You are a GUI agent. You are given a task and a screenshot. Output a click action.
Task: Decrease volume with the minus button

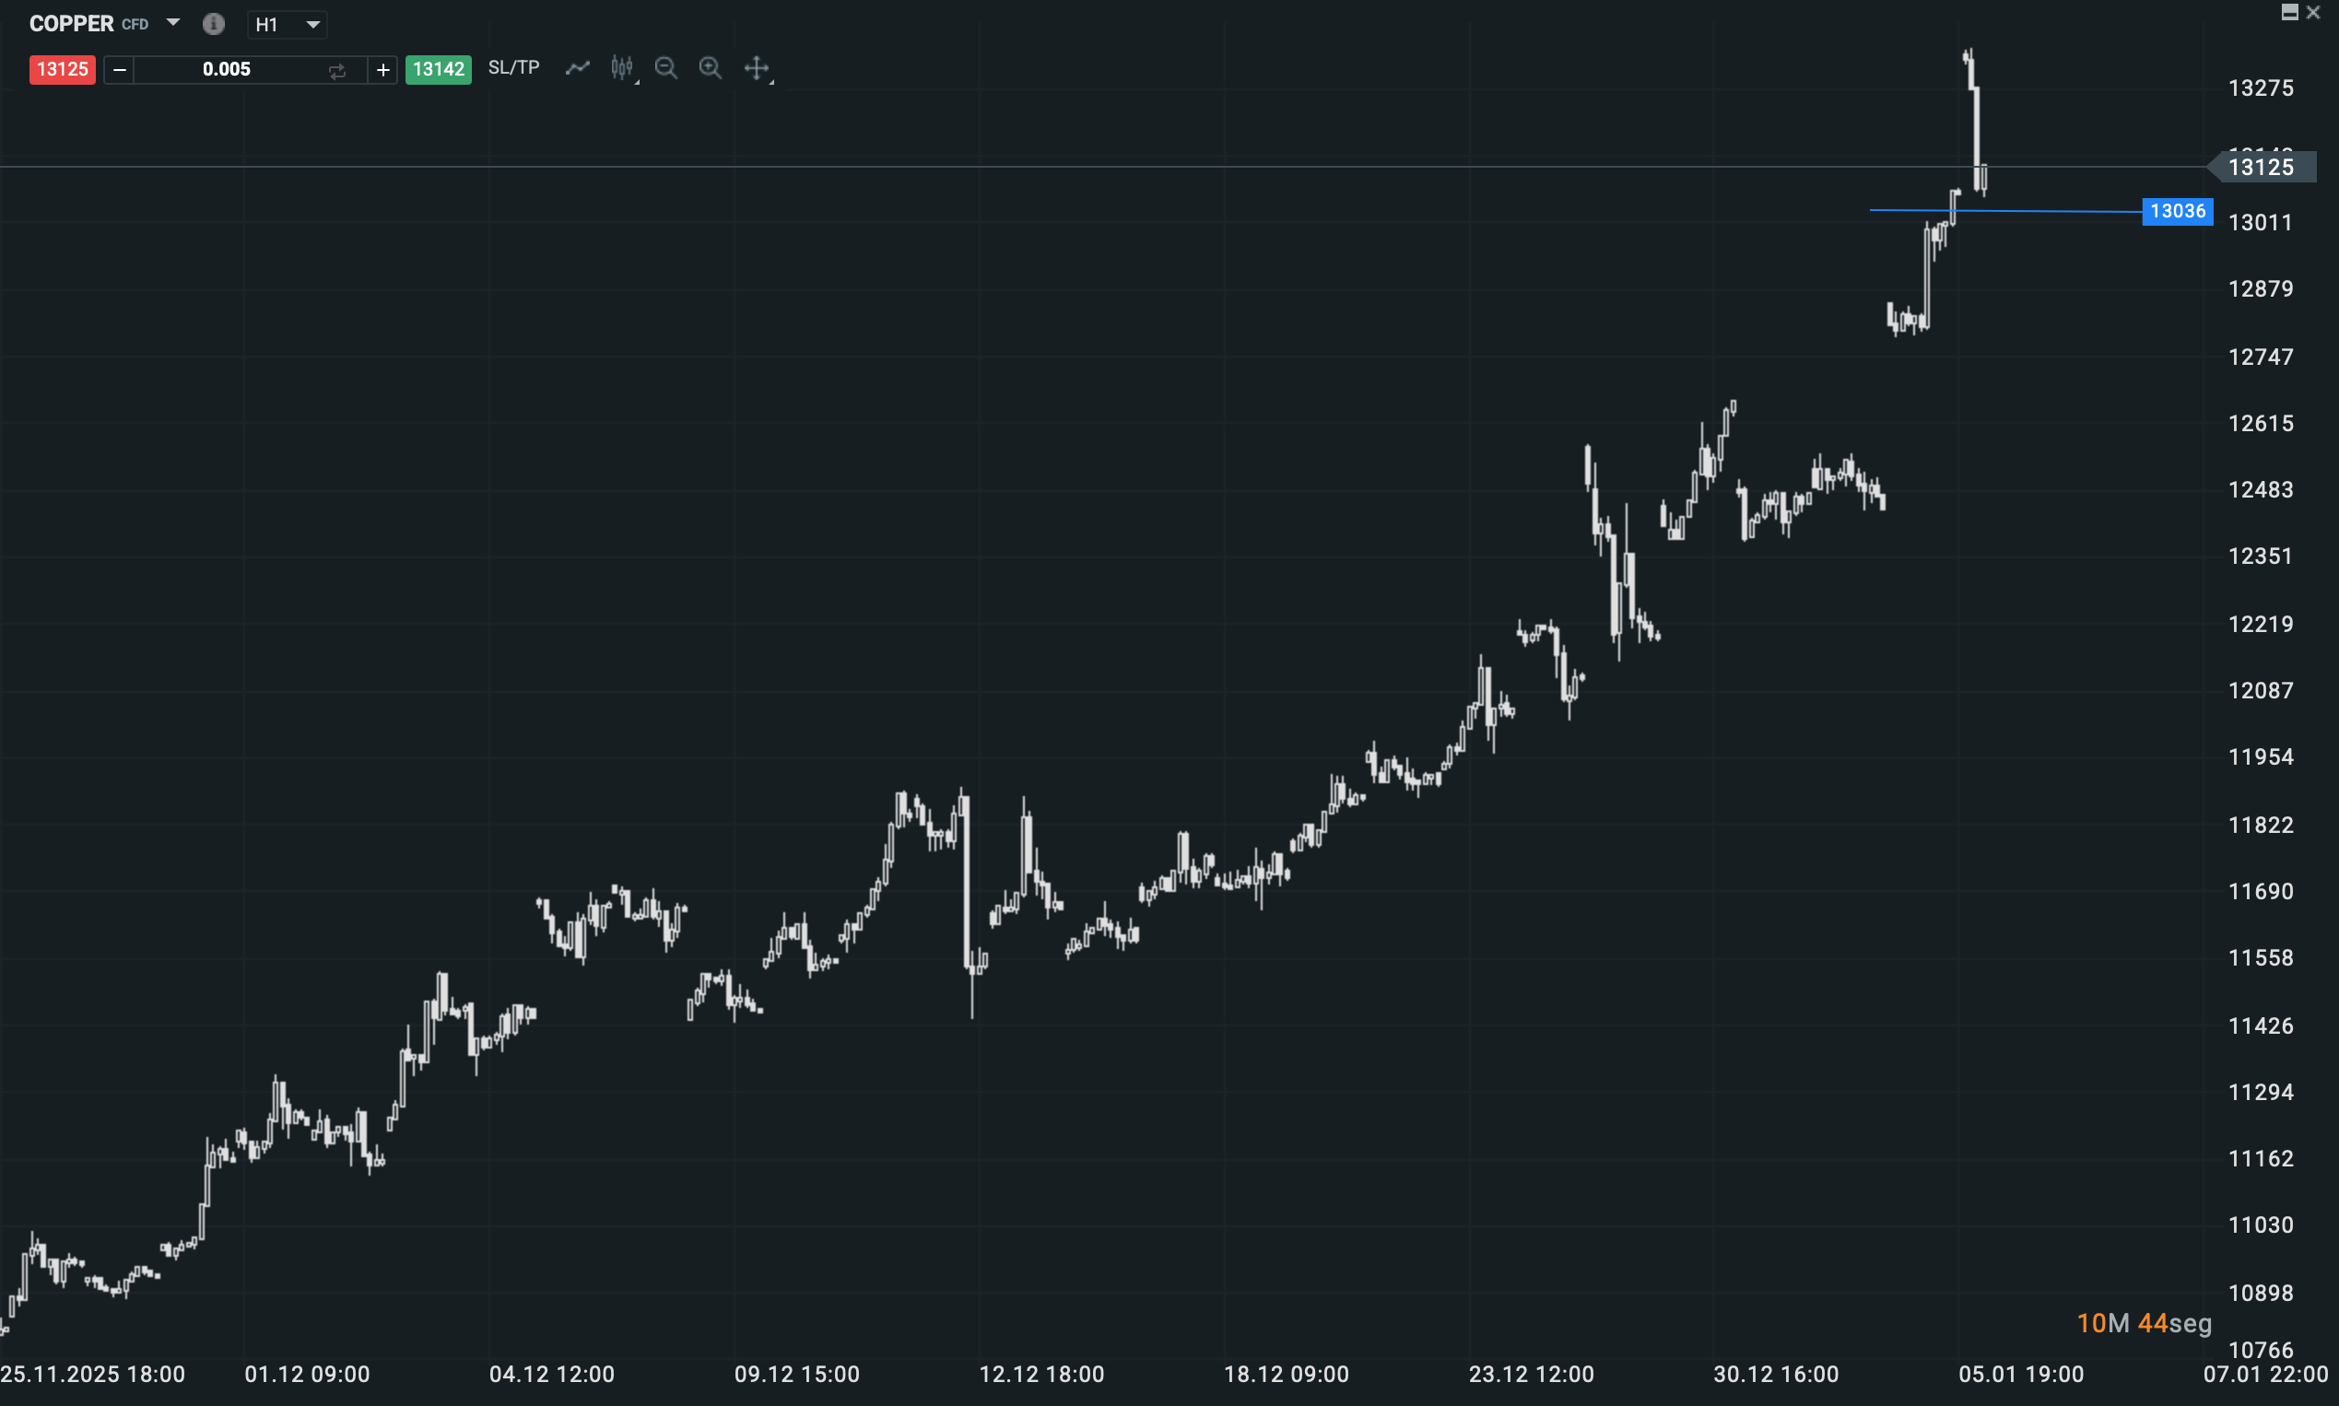click(x=120, y=70)
